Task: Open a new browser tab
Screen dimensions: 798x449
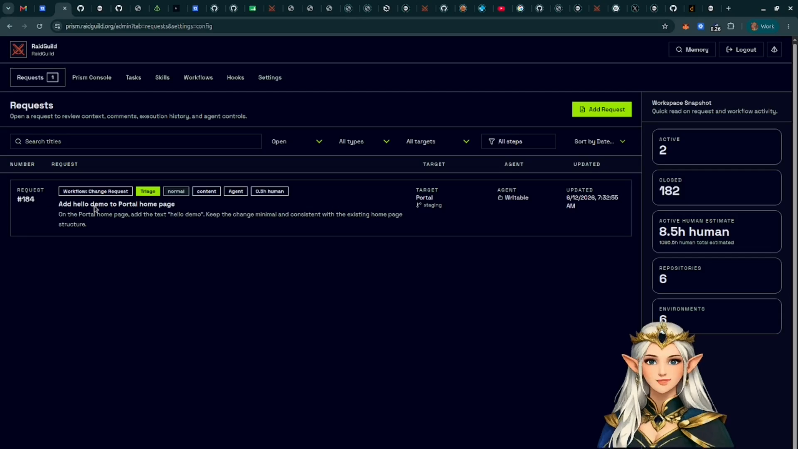Action: [x=728, y=8]
